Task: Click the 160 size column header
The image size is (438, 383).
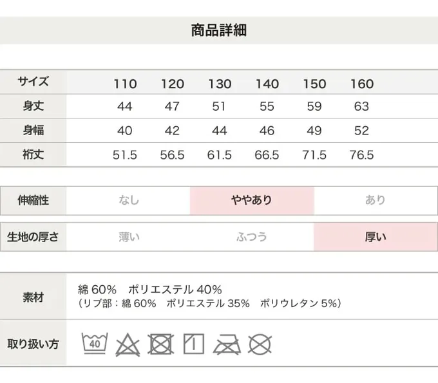Action: (362, 84)
